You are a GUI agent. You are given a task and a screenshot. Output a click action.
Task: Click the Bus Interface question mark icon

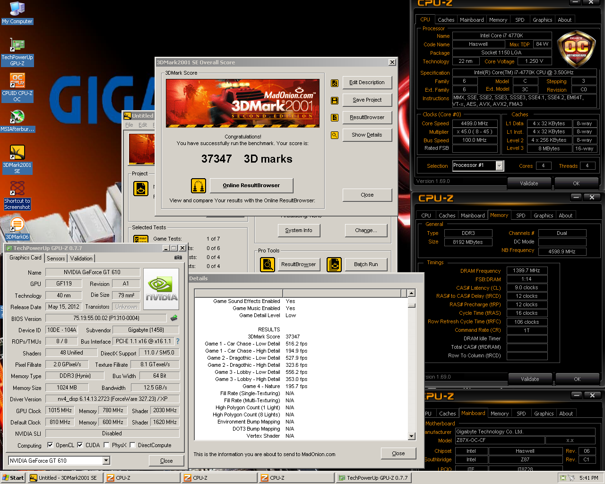pyautogui.click(x=178, y=341)
